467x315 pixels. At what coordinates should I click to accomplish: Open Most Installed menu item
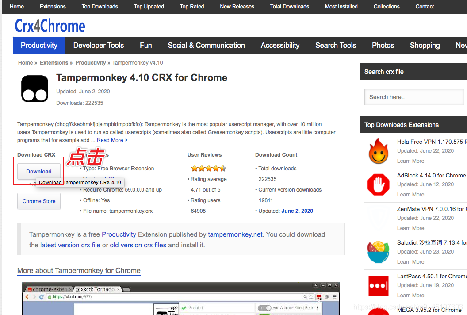341,7
